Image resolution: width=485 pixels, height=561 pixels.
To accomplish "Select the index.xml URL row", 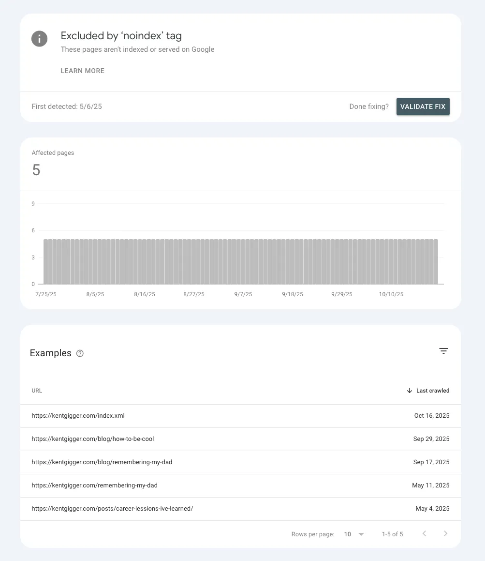I will pyautogui.click(x=78, y=416).
